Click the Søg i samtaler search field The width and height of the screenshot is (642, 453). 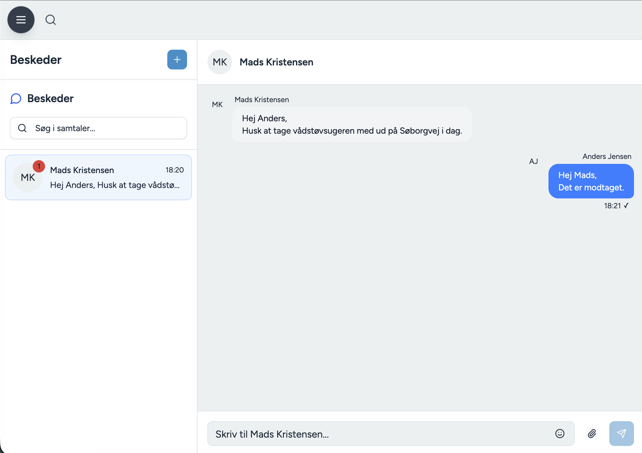98,128
